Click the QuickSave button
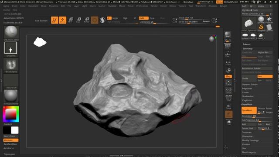Screen dimensions: 279x157 188,2
